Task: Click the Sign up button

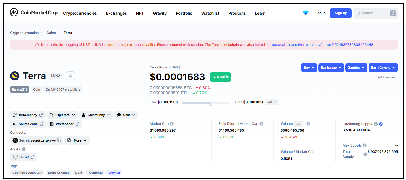Action: tap(341, 13)
